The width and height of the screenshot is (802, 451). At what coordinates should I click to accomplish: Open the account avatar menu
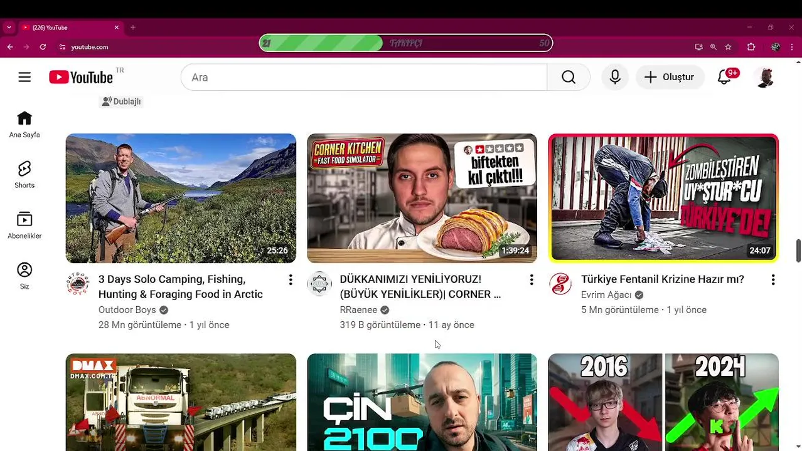(x=765, y=77)
